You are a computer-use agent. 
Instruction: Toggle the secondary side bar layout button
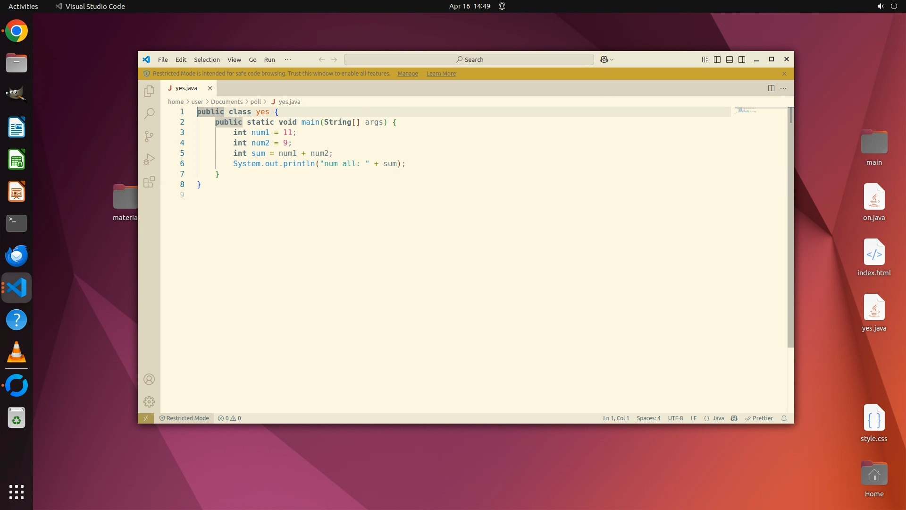point(742,59)
